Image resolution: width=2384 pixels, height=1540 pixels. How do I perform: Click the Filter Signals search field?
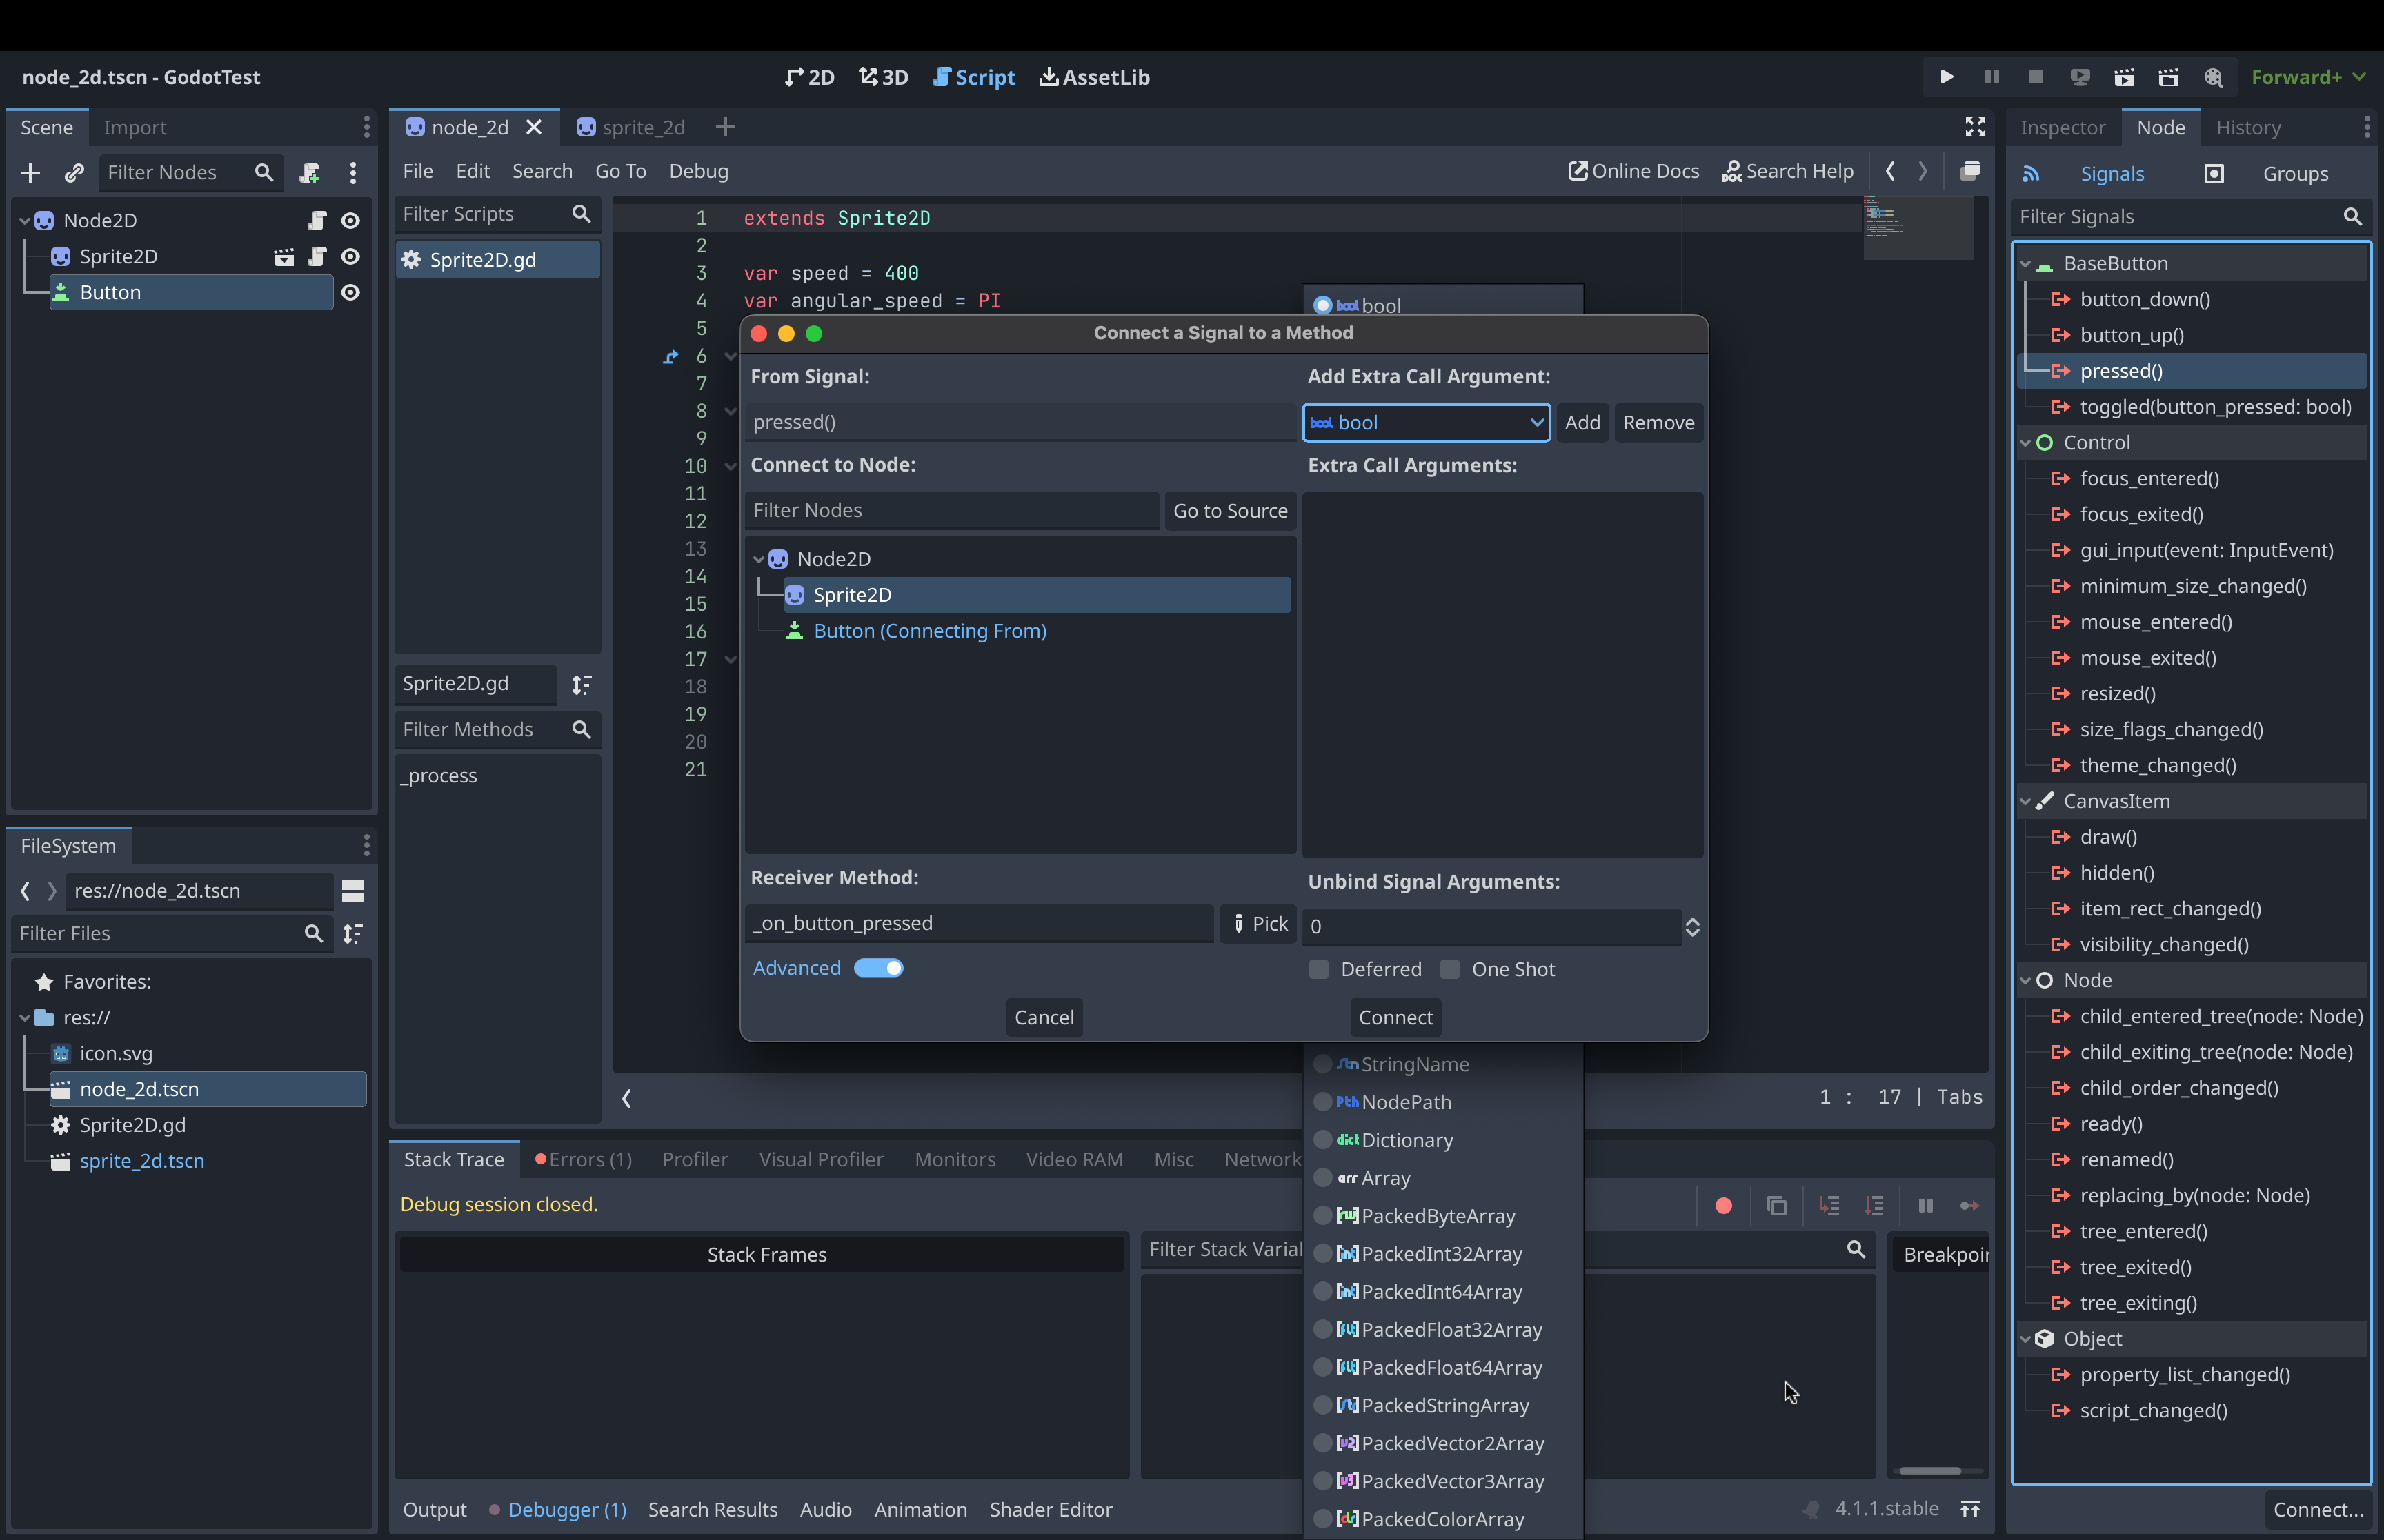[x=2181, y=216]
